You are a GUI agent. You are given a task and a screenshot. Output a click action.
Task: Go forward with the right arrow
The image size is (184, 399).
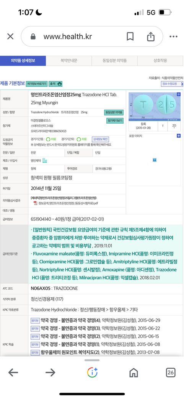(x=50, y=373)
